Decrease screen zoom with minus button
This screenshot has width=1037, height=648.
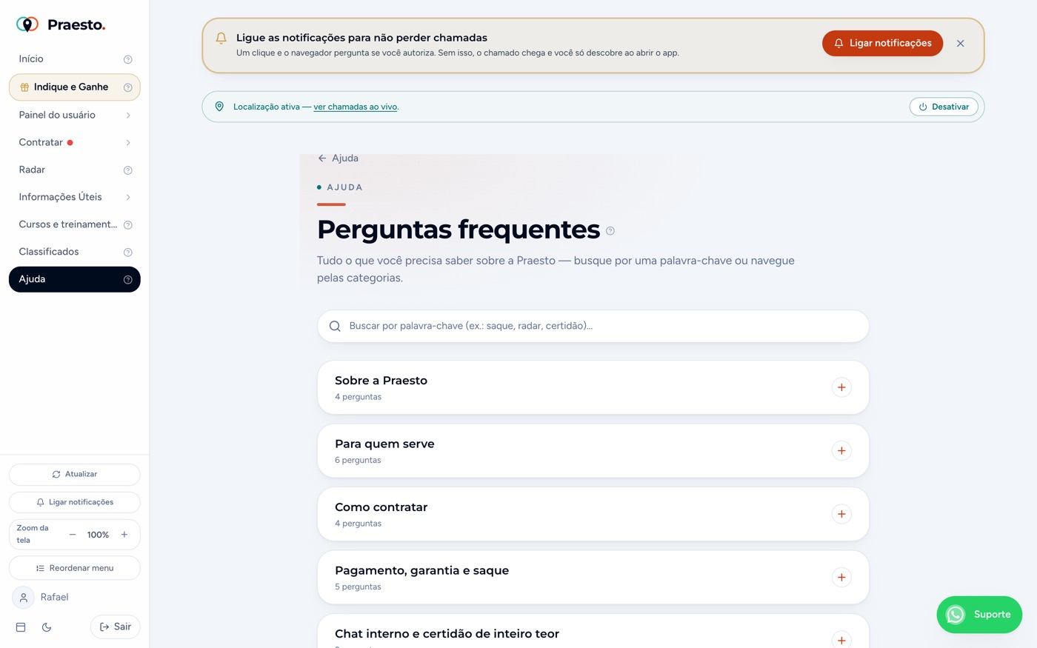click(x=72, y=535)
